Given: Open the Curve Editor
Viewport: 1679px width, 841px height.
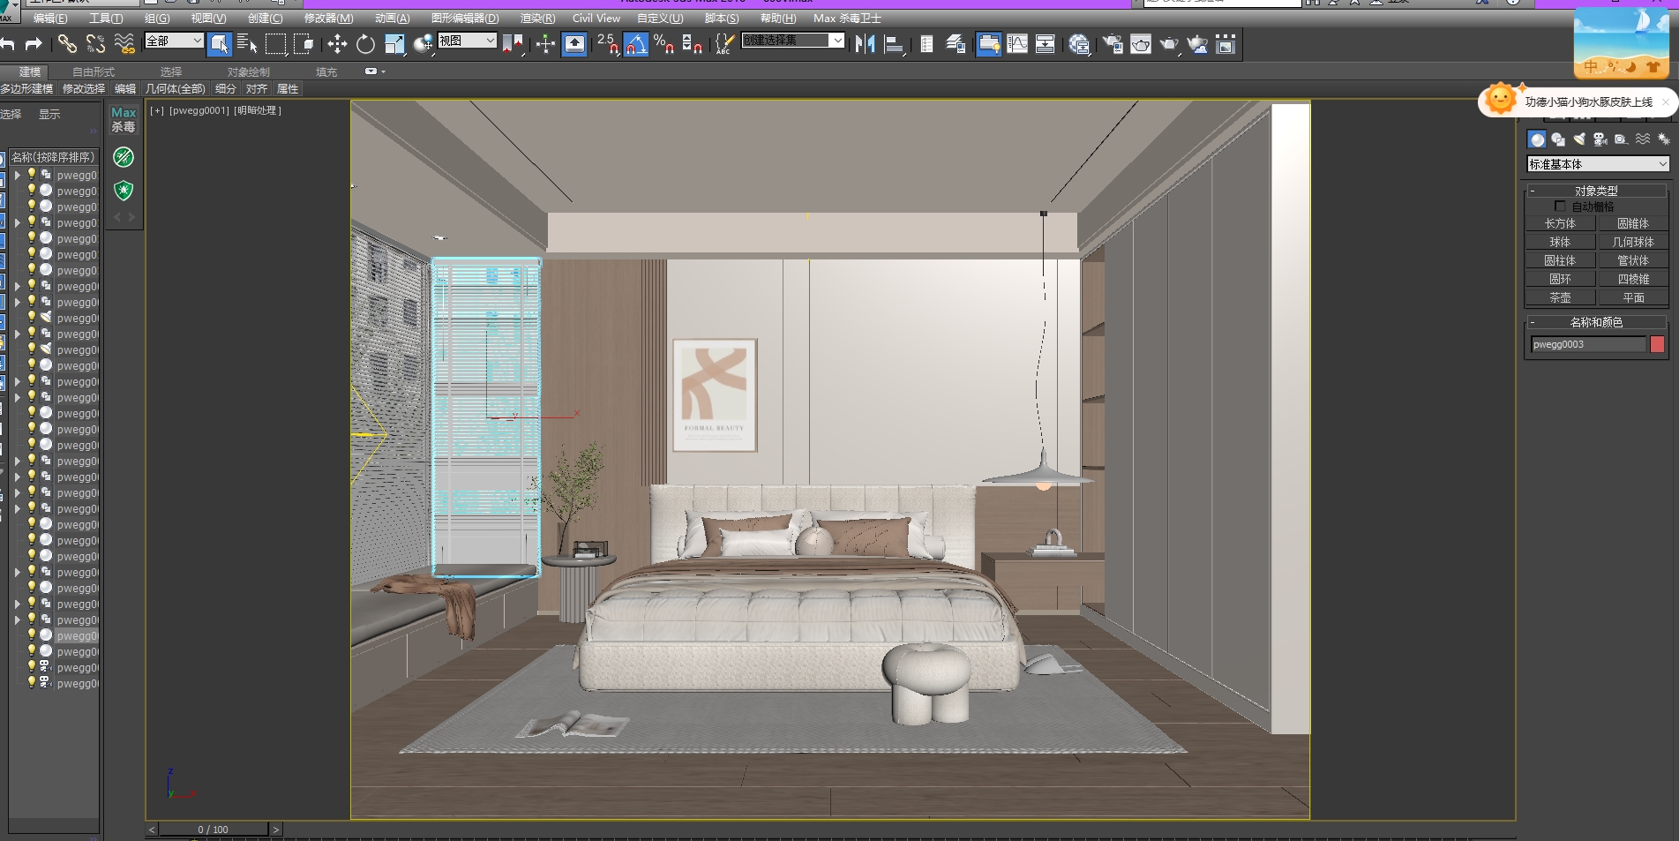Looking at the screenshot, I should pos(1017,44).
